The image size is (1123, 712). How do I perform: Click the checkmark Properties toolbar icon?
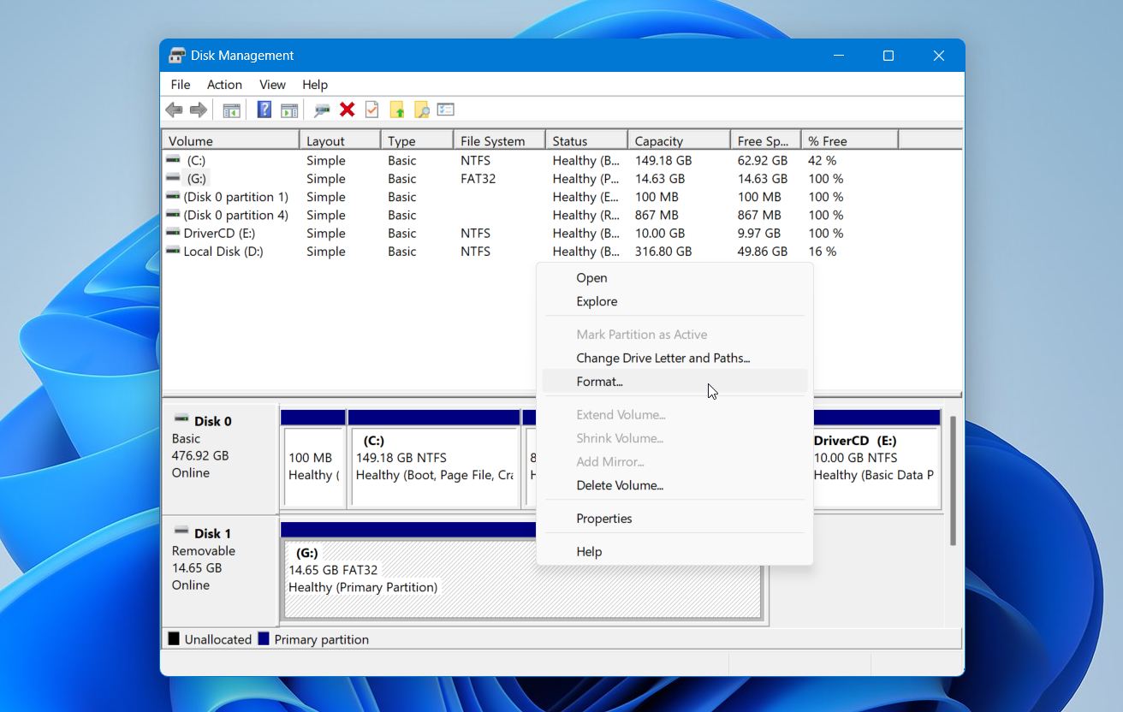(x=371, y=110)
